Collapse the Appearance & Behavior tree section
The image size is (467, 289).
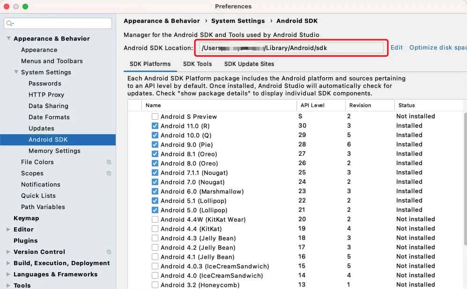pyautogui.click(x=8, y=39)
